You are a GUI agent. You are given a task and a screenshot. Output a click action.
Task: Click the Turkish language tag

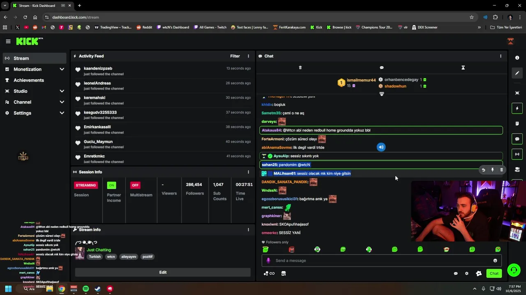click(x=95, y=257)
